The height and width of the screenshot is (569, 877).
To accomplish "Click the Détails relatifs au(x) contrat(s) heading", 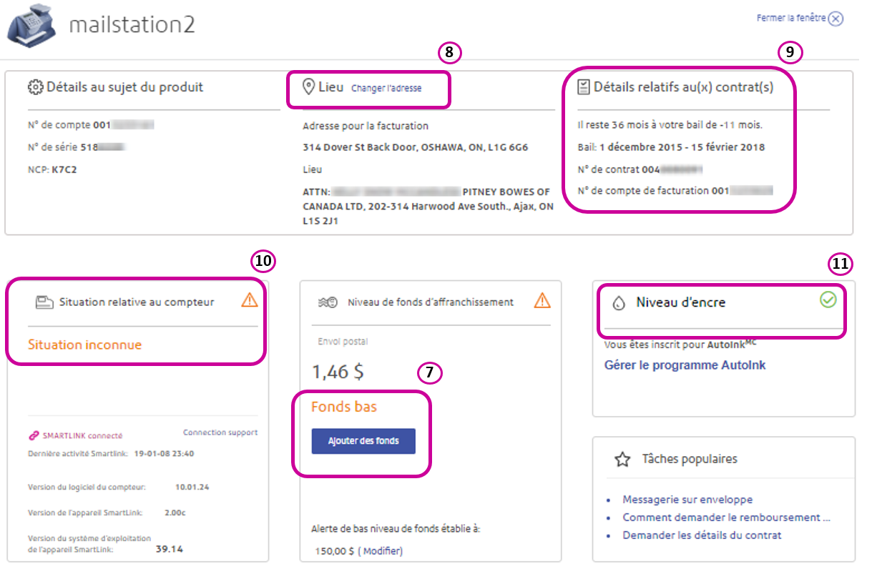I will 683,87.
